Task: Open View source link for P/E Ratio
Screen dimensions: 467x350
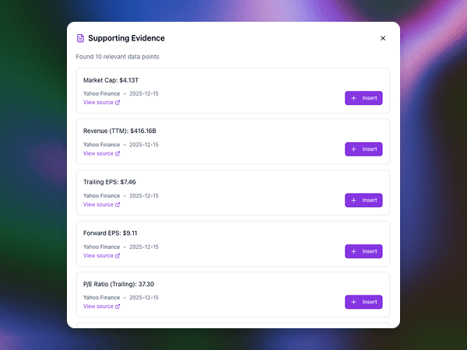Action: pyautogui.click(x=99, y=306)
